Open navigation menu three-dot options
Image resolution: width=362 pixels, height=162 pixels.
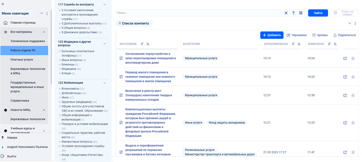(x=47, y=14)
